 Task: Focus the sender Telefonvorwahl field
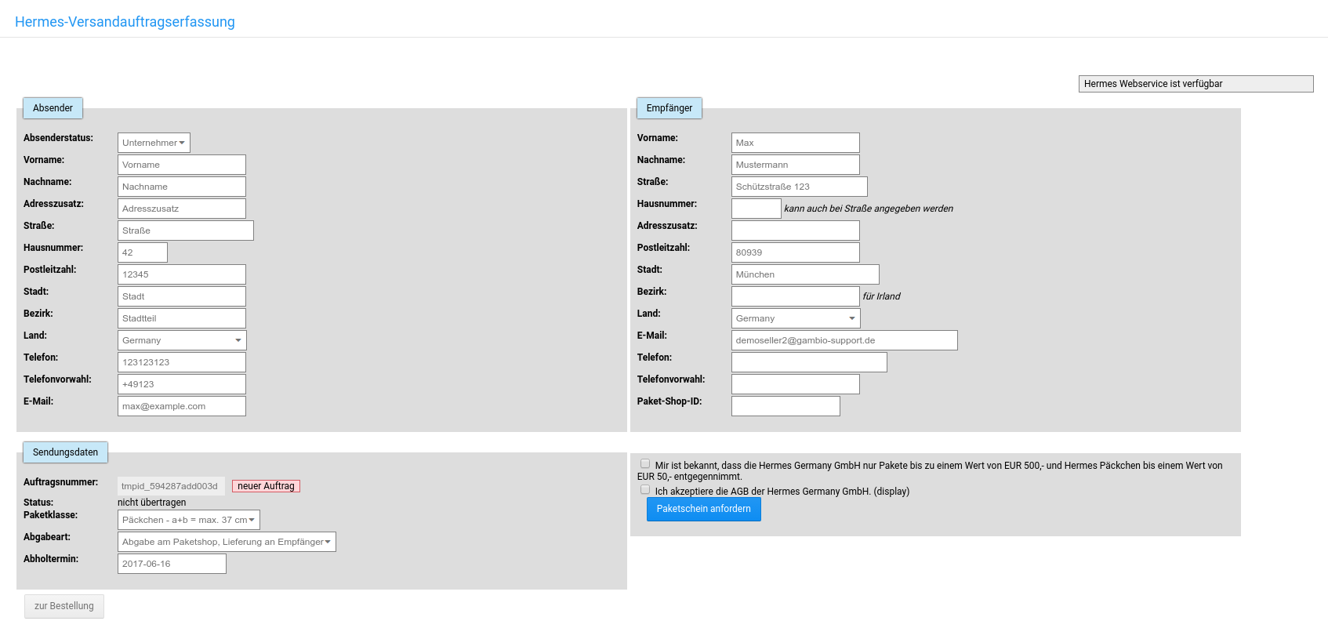(181, 384)
